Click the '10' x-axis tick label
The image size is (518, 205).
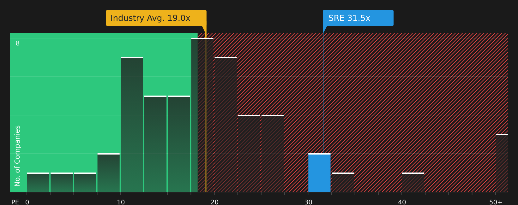(121, 202)
